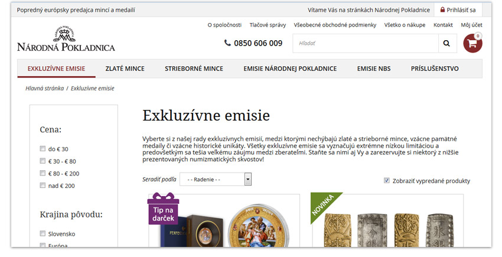
Task: Go to Hlavná stránka breadcrumb
Action: pos(44,88)
